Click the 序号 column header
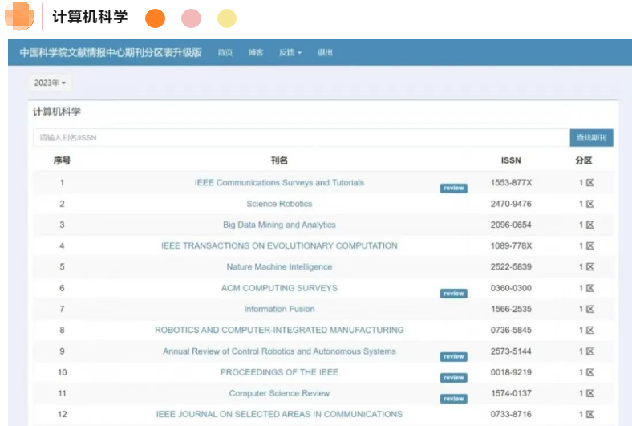 [62, 160]
